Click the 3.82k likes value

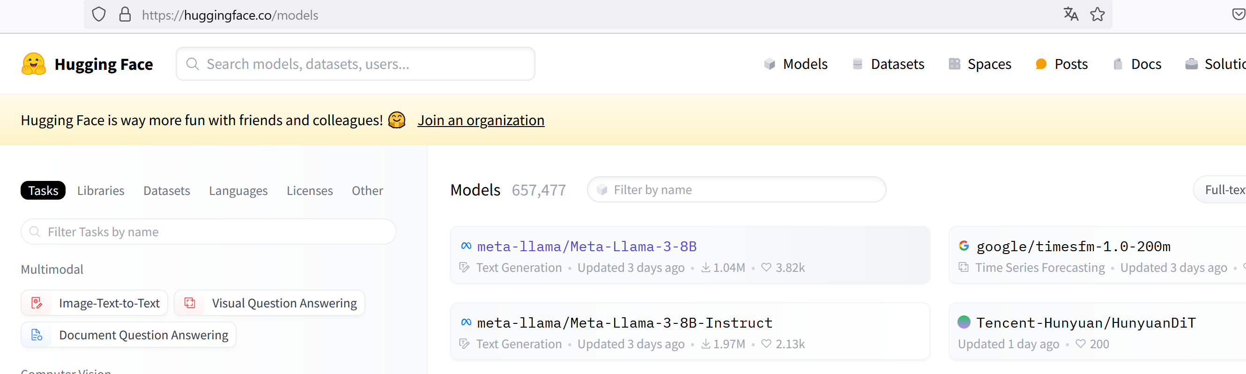point(790,268)
